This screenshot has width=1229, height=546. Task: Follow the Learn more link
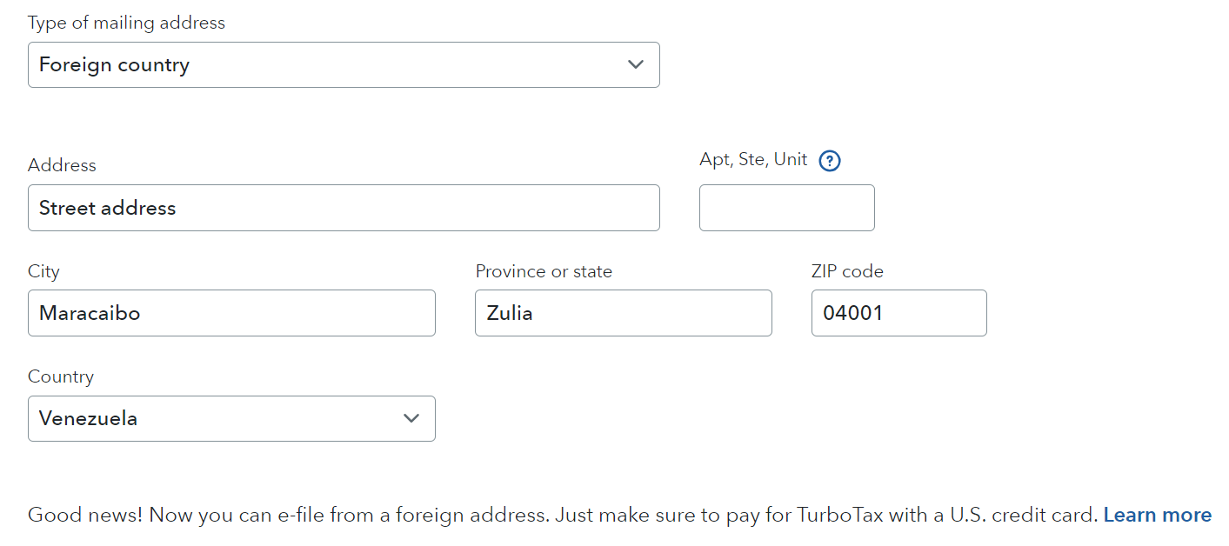click(x=1157, y=515)
